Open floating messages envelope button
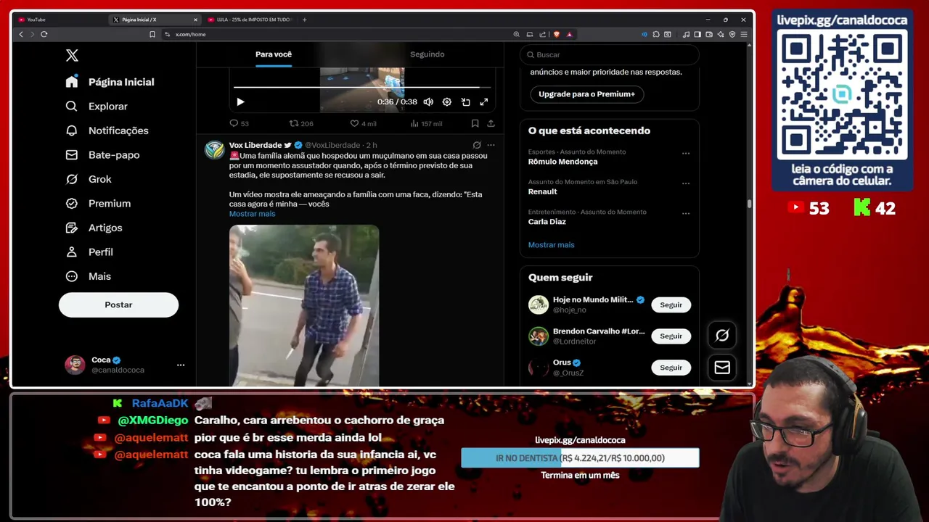929x522 pixels. 722,368
